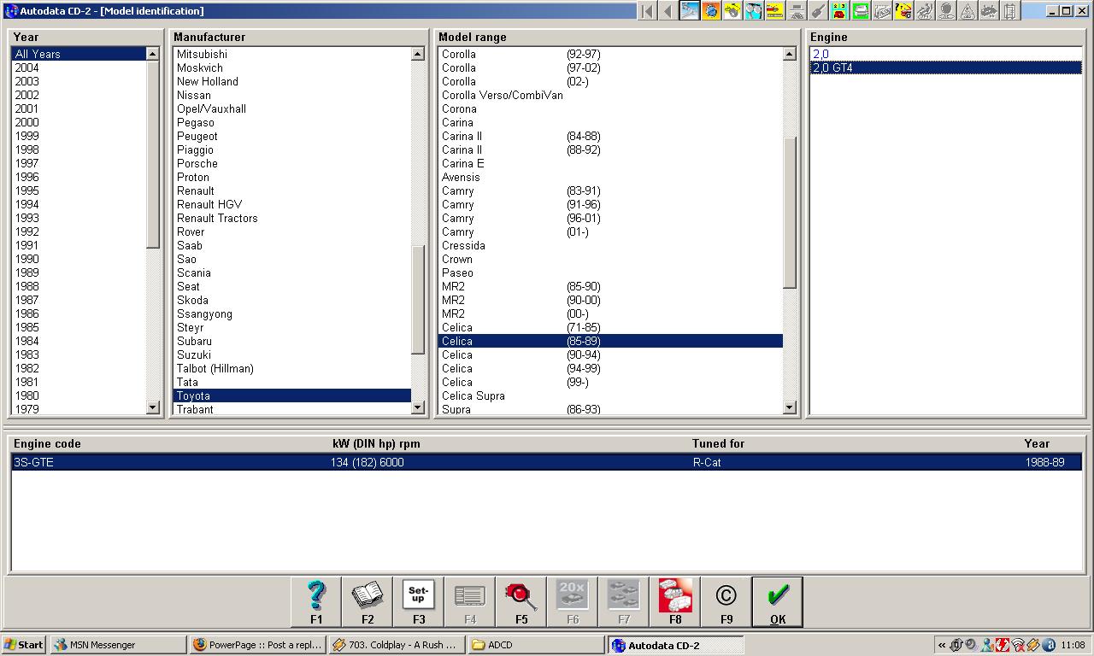Select Talbot (Hillman) manufacturer
Screen dimensions: 1094x656
[292, 368]
